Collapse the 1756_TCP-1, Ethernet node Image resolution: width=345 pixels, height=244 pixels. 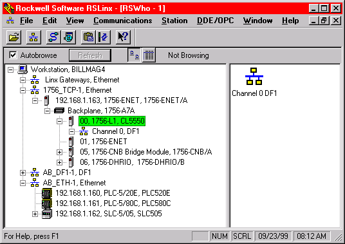[23, 90]
